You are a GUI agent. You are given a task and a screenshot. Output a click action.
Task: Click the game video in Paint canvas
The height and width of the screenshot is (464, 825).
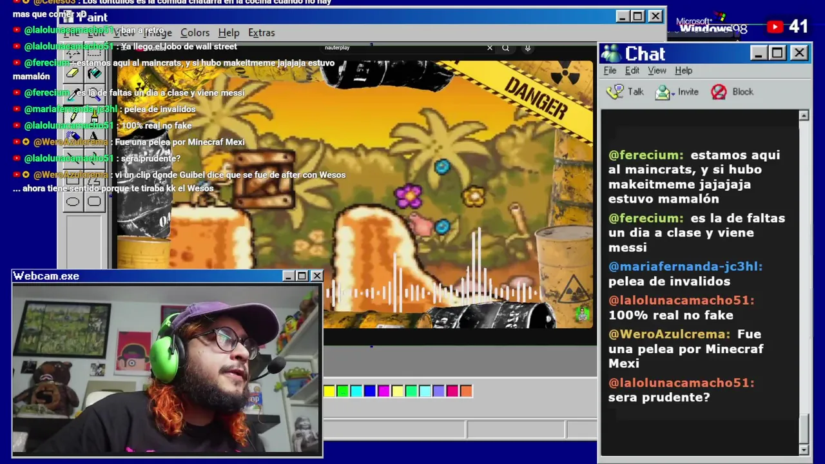[354, 193]
